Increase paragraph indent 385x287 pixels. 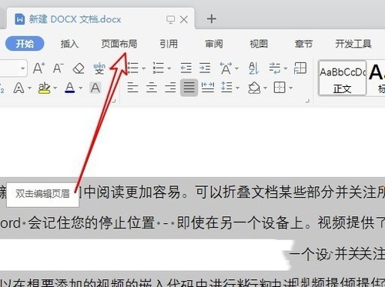pos(205,68)
